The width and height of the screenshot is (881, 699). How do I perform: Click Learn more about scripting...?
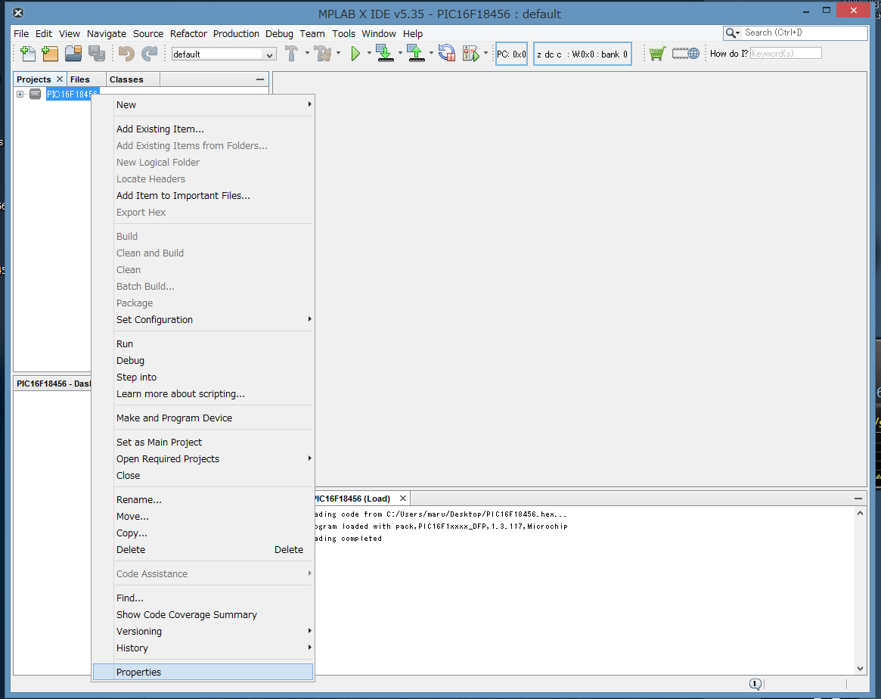coord(203,394)
